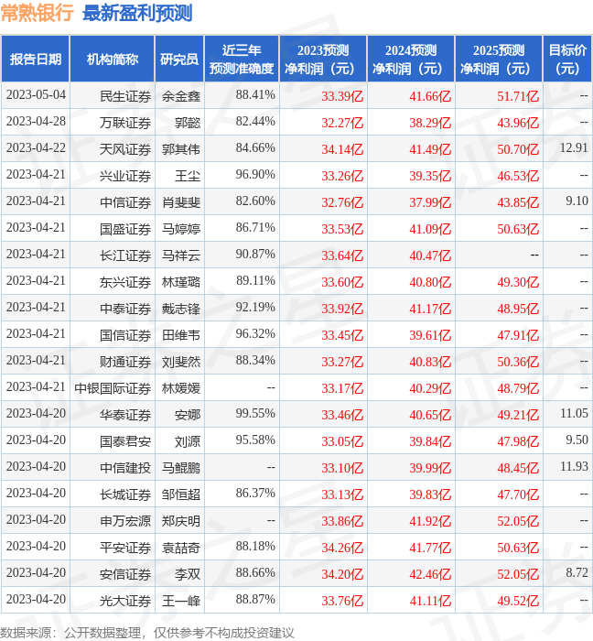Open the 常熟银行 title link

(37, 13)
